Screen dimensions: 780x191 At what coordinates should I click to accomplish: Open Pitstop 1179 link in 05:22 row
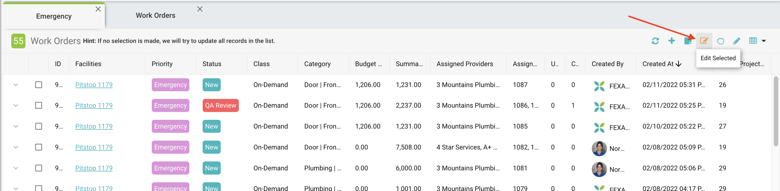point(94,126)
